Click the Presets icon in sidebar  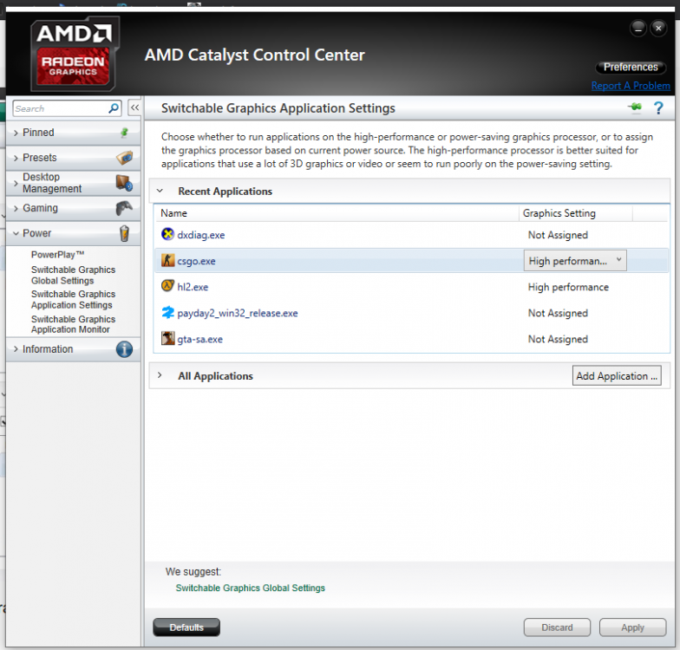coord(125,158)
